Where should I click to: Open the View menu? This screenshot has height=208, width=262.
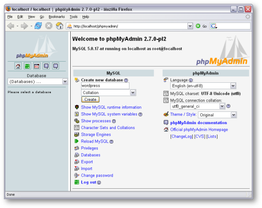tap(32, 17)
